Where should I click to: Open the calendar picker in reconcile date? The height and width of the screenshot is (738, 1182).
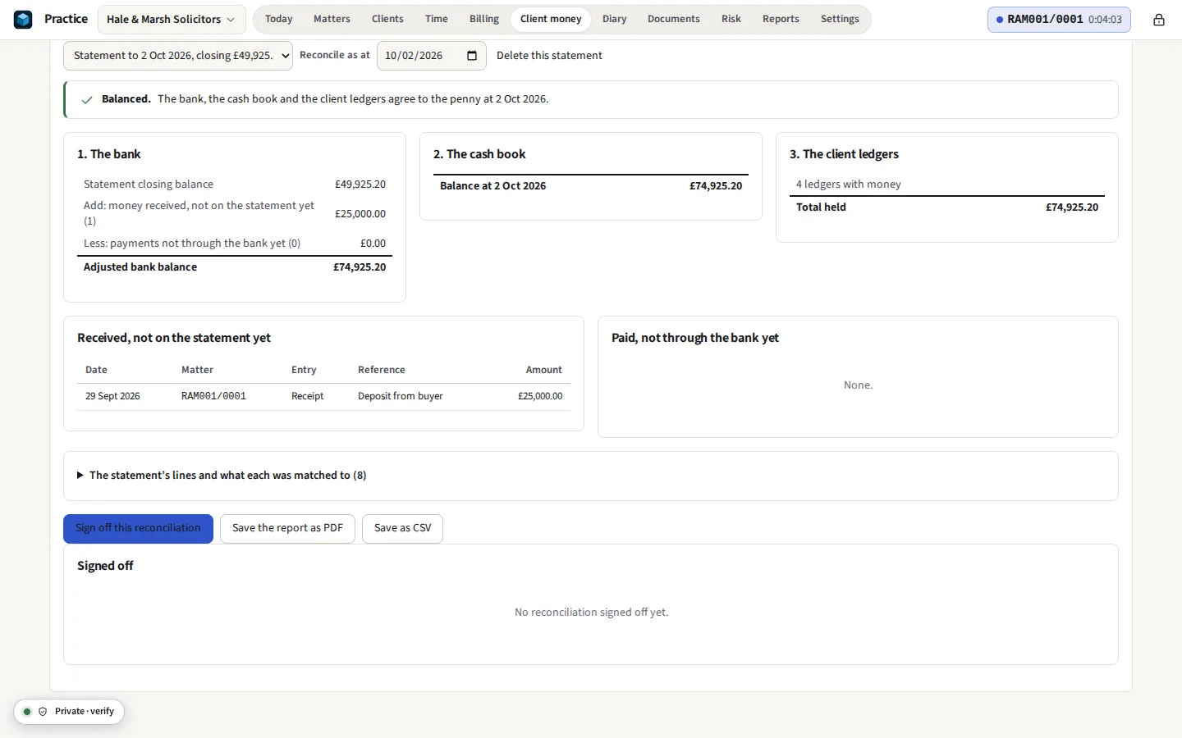(x=472, y=56)
